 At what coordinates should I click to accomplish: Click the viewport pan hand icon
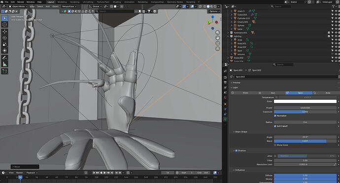point(217,38)
